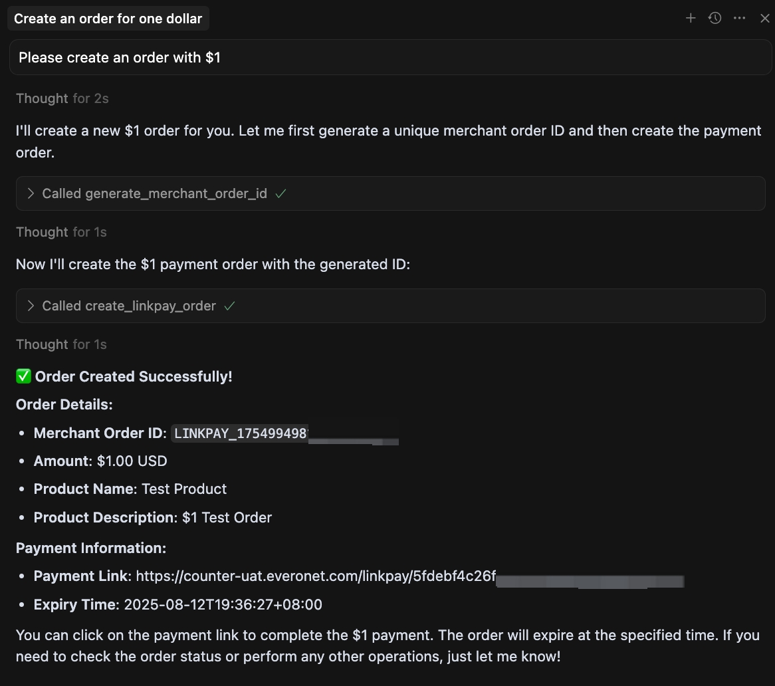775x686 pixels.
Task: Click the "Order Created Successfully!" heading
Action: pos(134,377)
